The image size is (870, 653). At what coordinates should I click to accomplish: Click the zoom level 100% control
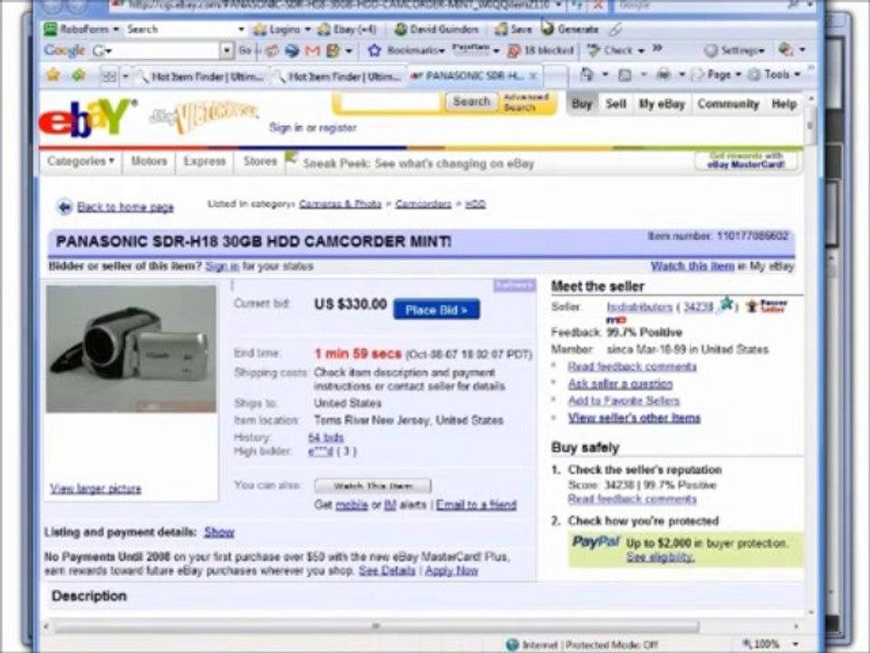pos(771,644)
